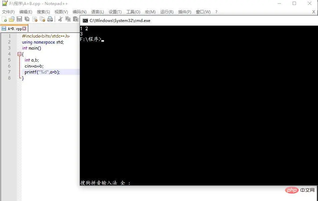The image size is (318, 201).
Task: Open the 语言(L) menu
Action: (97, 12)
